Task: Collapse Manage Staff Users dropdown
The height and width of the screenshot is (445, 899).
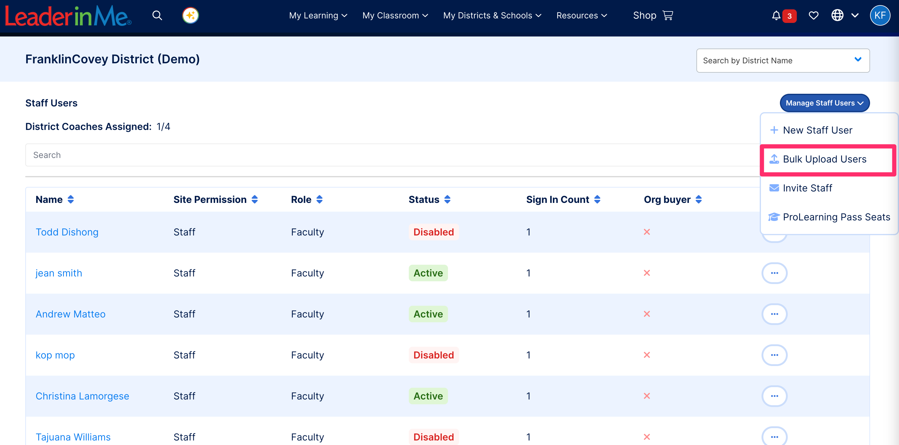Action: (825, 103)
